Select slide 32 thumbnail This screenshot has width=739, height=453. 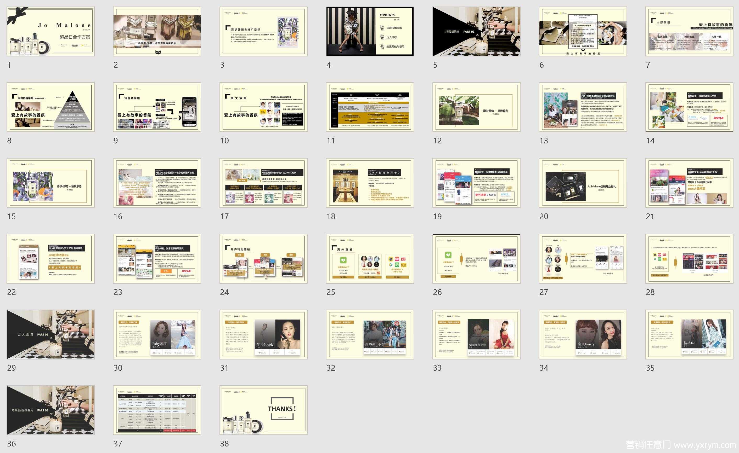(x=370, y=335)
